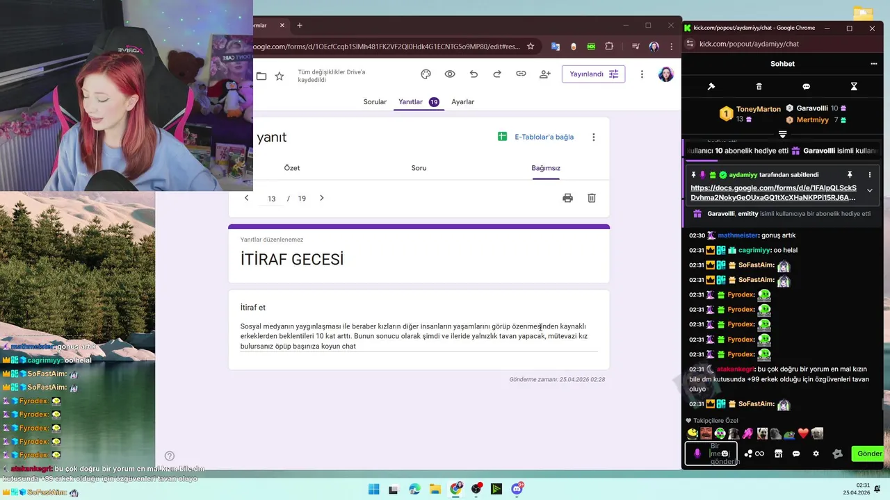
Task: Click the infinity icon in chat bar
Action: tap(759, 453)
